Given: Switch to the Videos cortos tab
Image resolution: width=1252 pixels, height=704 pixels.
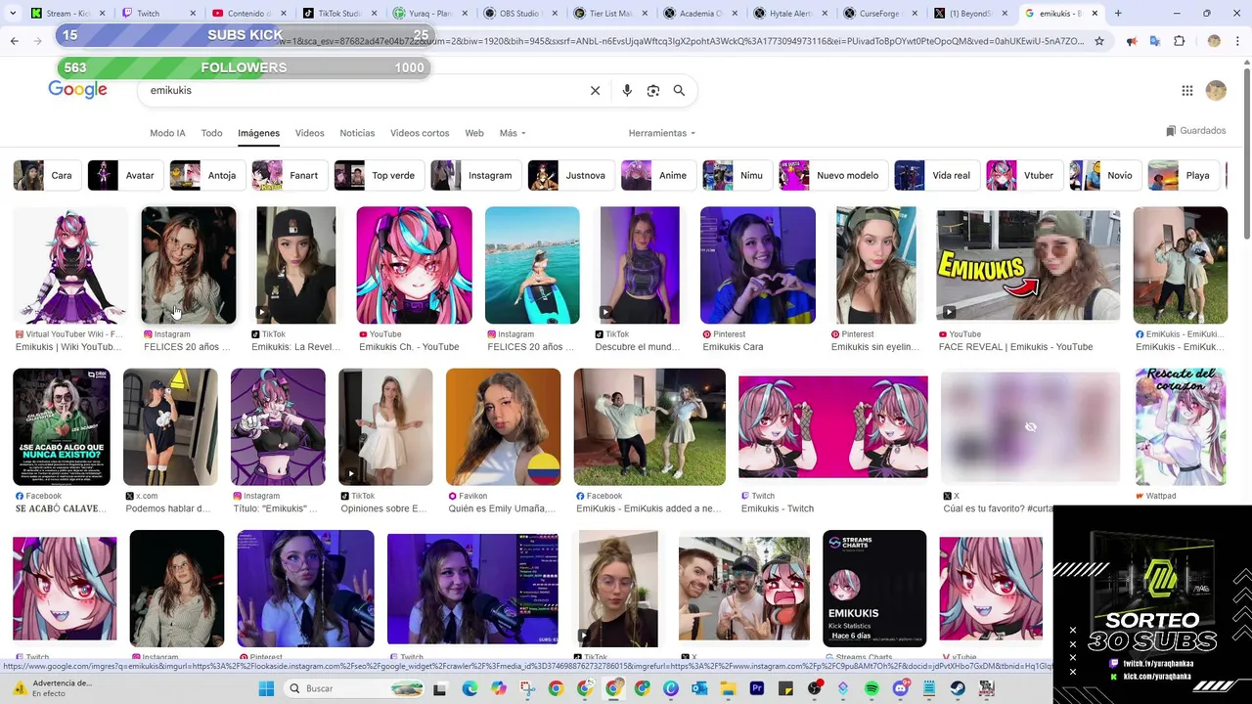Looking at the screenshot, I should (x=420, y=133).
